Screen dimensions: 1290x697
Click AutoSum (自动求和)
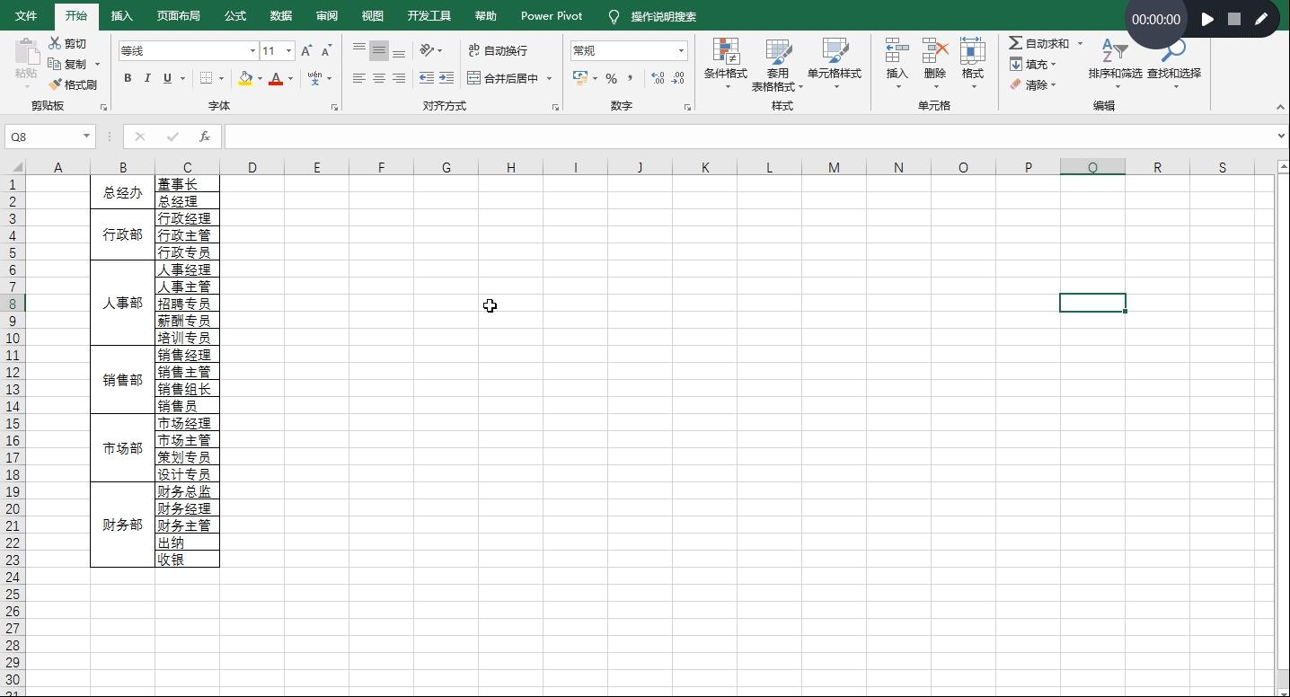coord(1039,43)
